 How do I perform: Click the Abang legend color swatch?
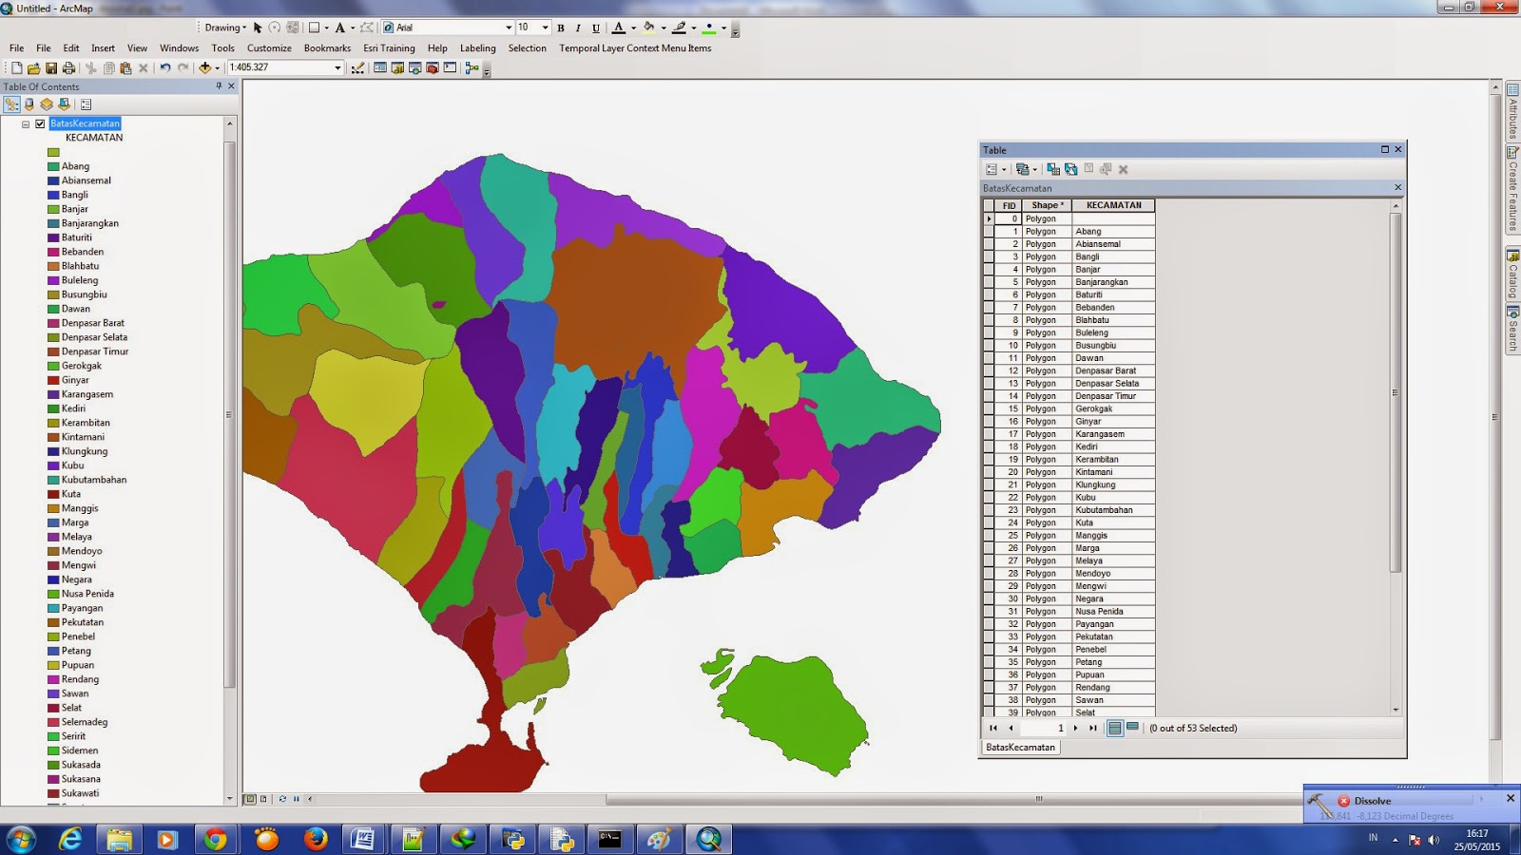[52, 166]
